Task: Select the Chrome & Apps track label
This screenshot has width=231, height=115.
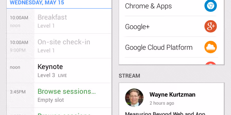Action: click(x=148, y=6)
